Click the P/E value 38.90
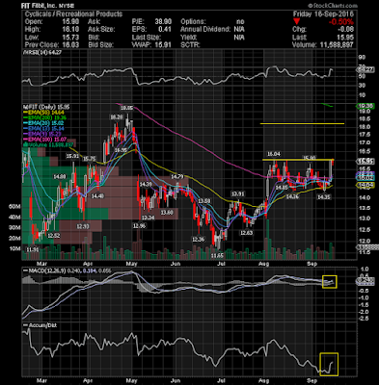 162,22
